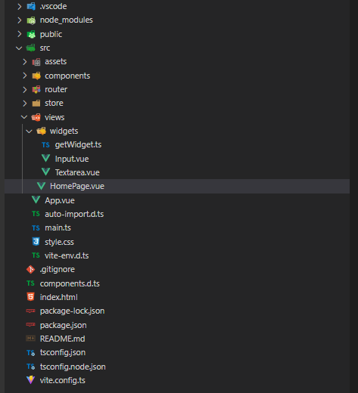The image size is (358, 393).
Task: Collapse the views folder chevron
Action: [x=24, y=117]
